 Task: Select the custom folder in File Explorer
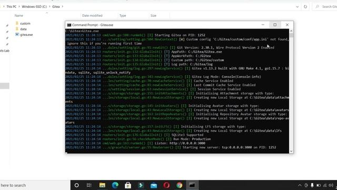point(25,23)
